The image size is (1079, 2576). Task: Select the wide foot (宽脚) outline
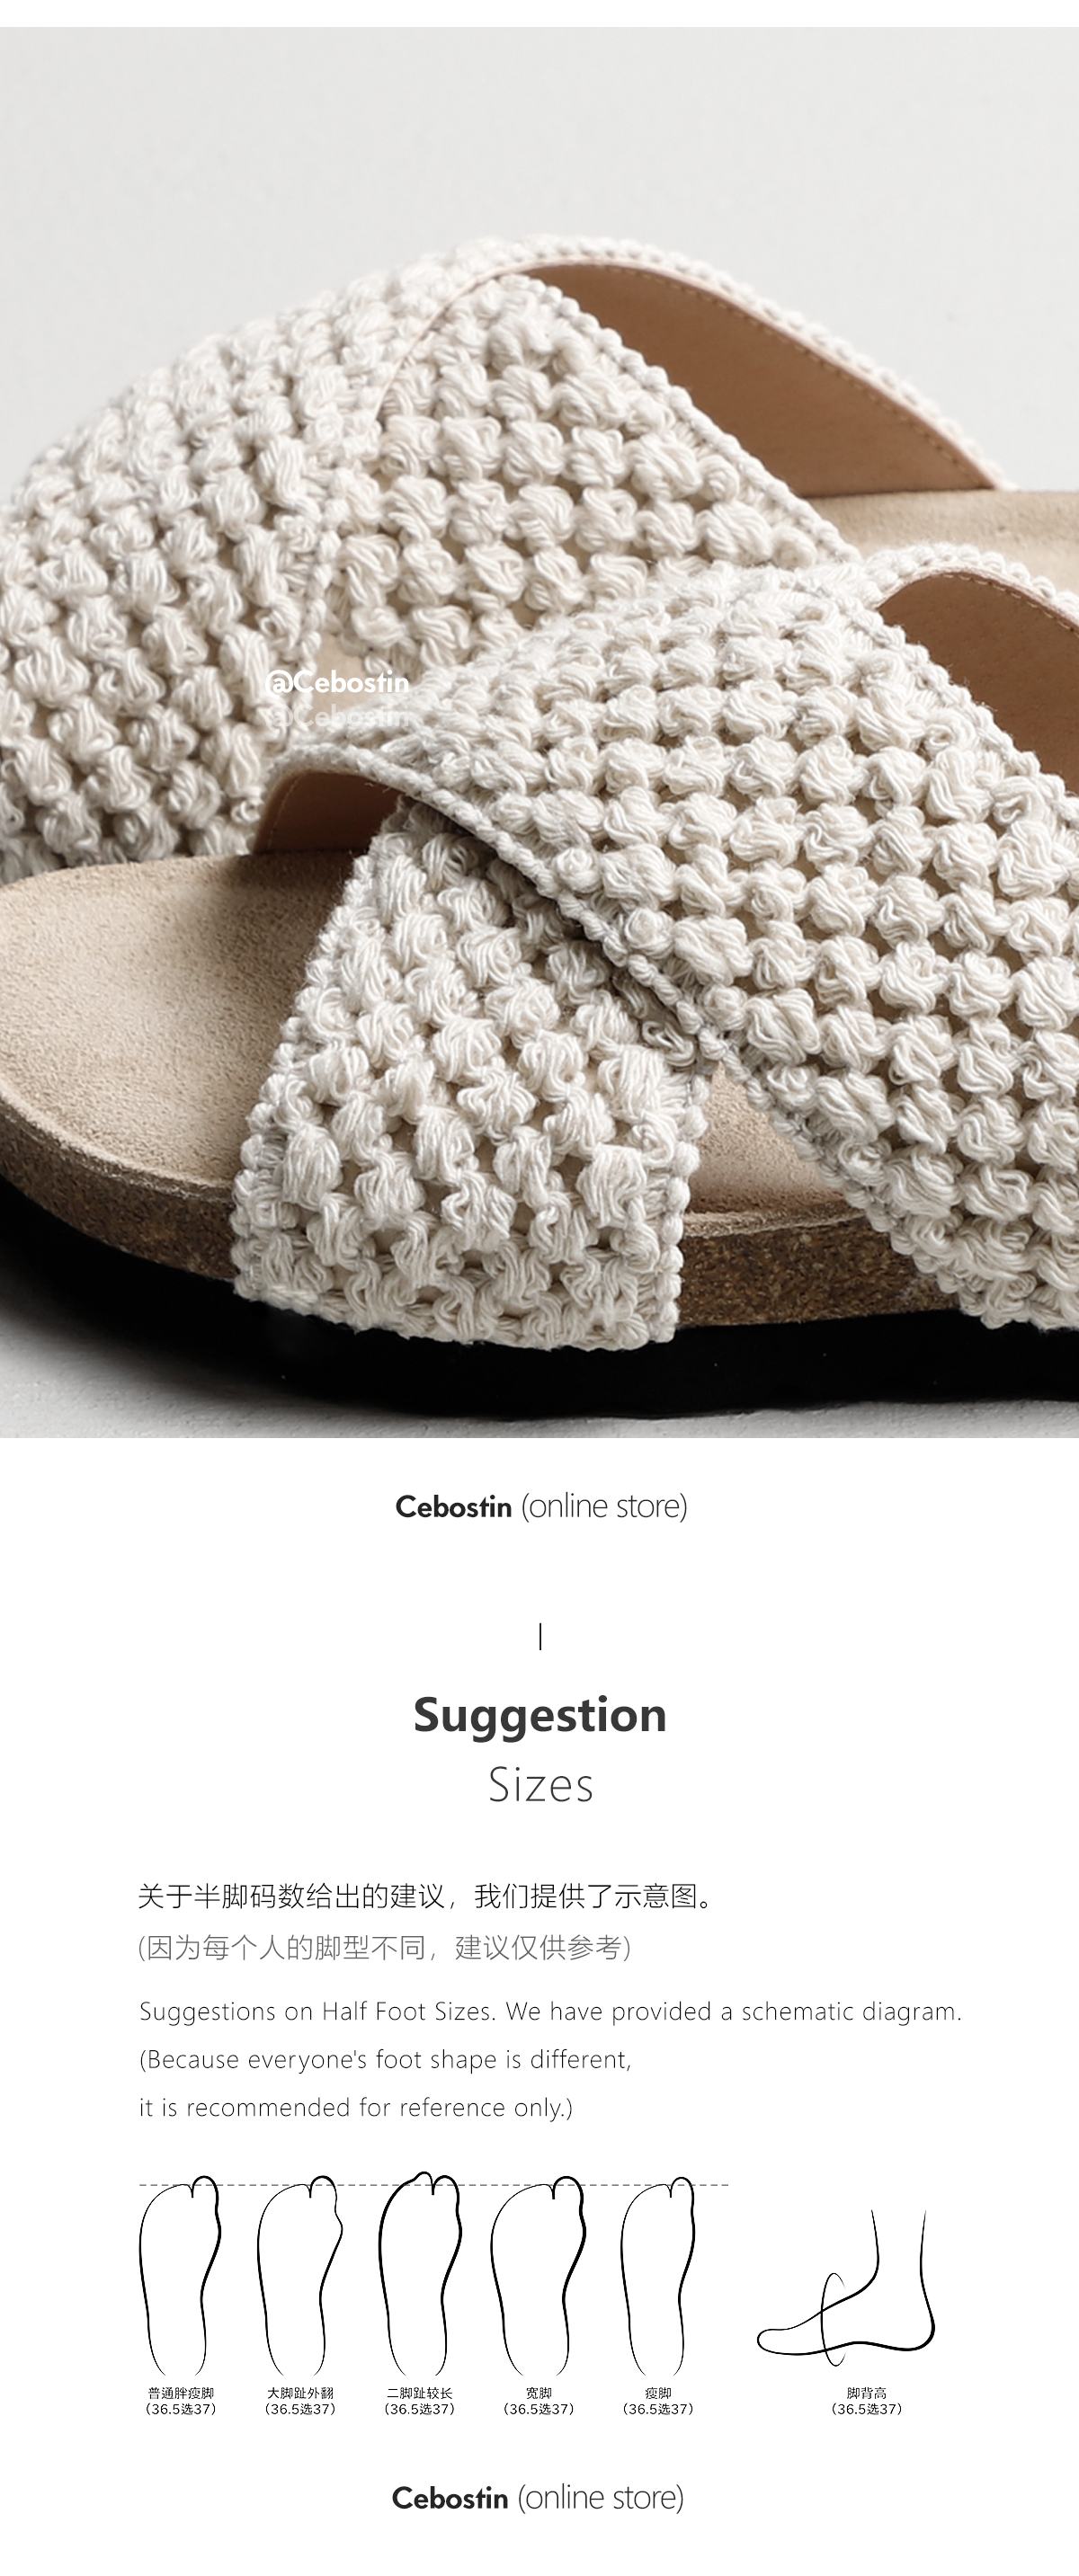(x=538, y=2278)
